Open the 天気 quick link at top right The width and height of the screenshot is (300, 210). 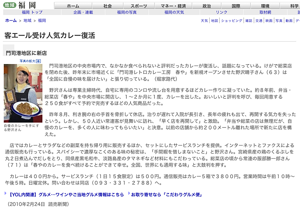(x=204, y=21)
